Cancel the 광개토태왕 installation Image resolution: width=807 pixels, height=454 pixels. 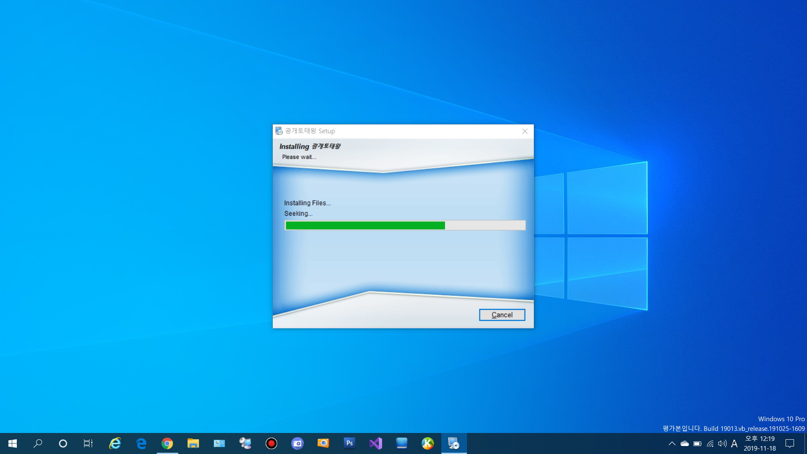(502, 315)
